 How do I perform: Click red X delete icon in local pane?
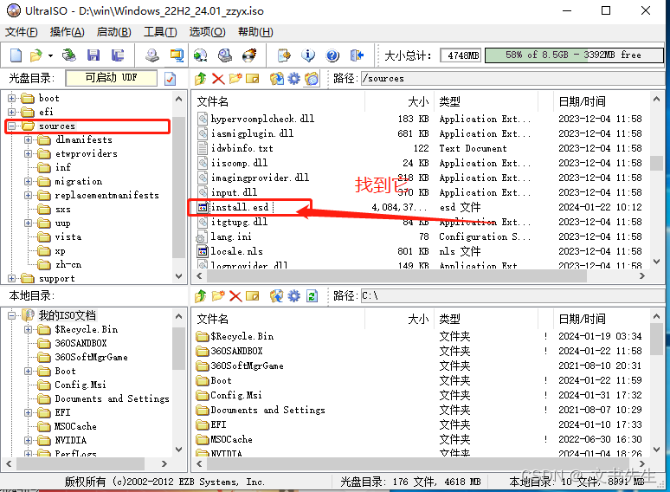(x=235, y=295)
